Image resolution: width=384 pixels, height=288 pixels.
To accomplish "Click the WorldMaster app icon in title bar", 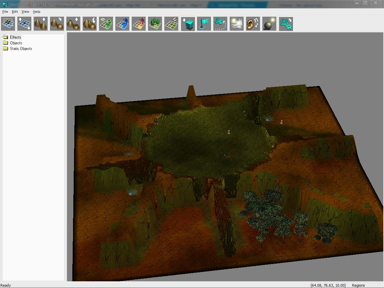I will [5, 4].
